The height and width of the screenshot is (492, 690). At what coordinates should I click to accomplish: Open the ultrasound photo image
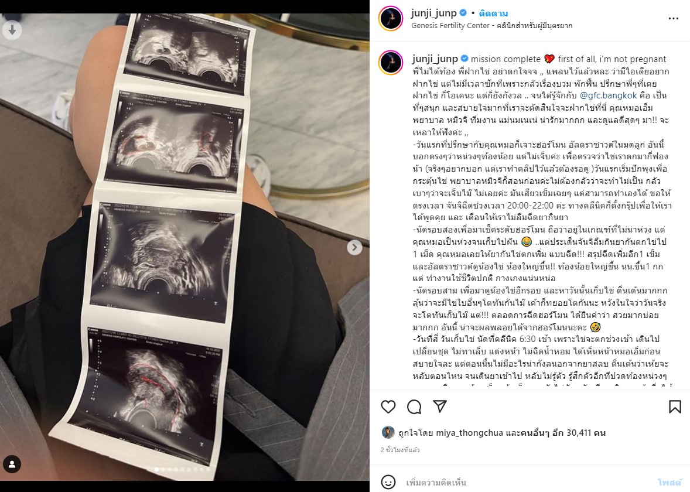pos(185,247)
